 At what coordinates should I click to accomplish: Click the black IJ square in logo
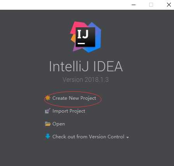pyautogui.click(x=85, y=37)
